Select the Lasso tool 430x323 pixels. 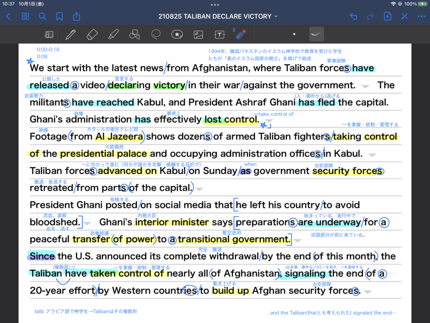(156, 34)
